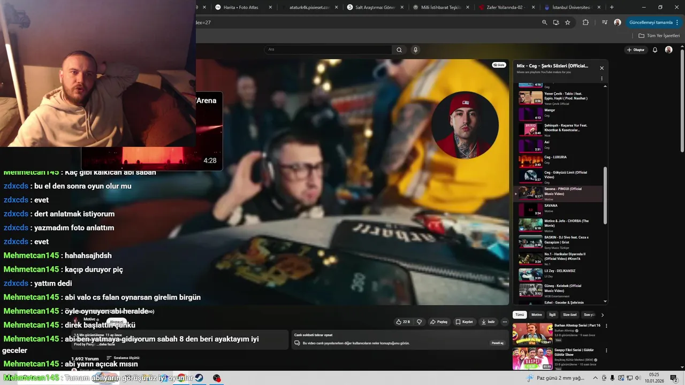Click the install app icon in address bar

pyautogui.click(x=556, y=22)
